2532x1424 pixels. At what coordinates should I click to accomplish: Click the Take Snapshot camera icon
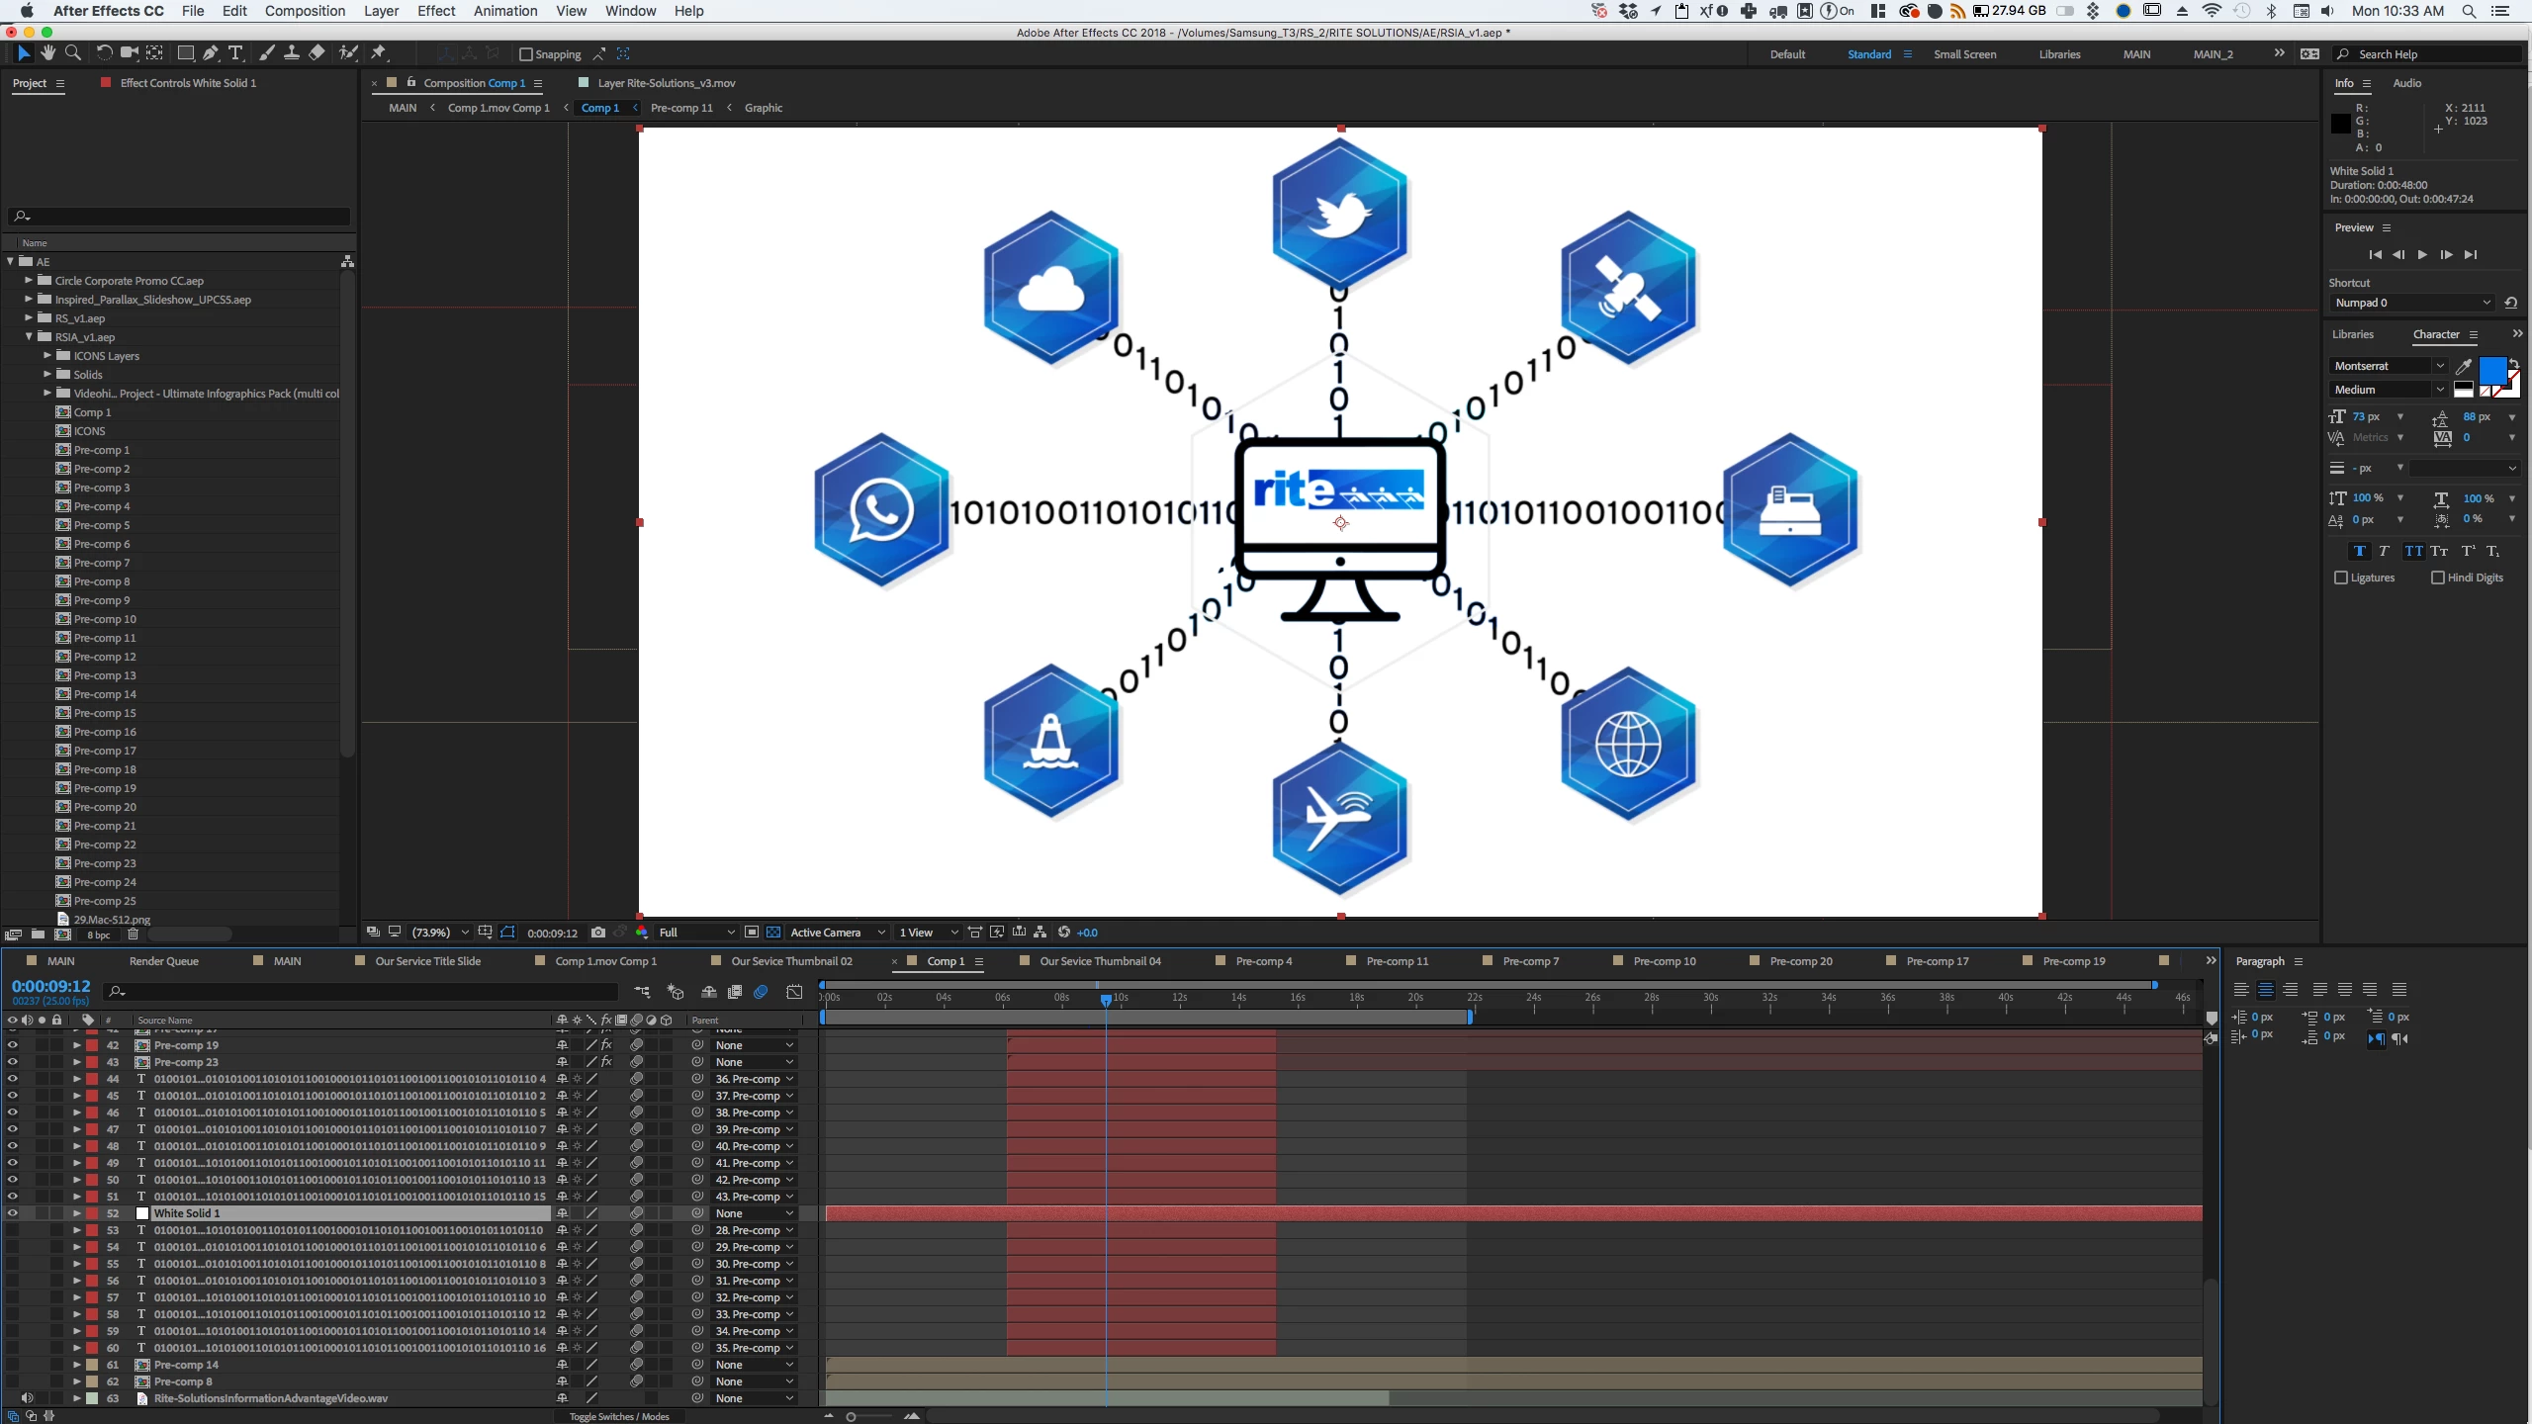click(x=598, y=933)
